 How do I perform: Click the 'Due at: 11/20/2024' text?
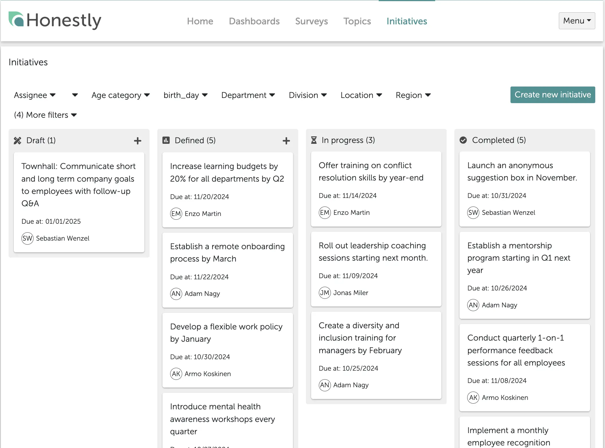(199, 197)
